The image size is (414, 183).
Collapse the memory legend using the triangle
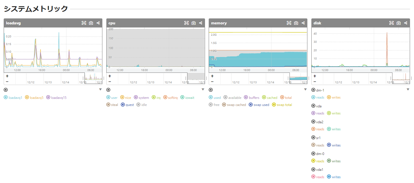click(305, 90)
